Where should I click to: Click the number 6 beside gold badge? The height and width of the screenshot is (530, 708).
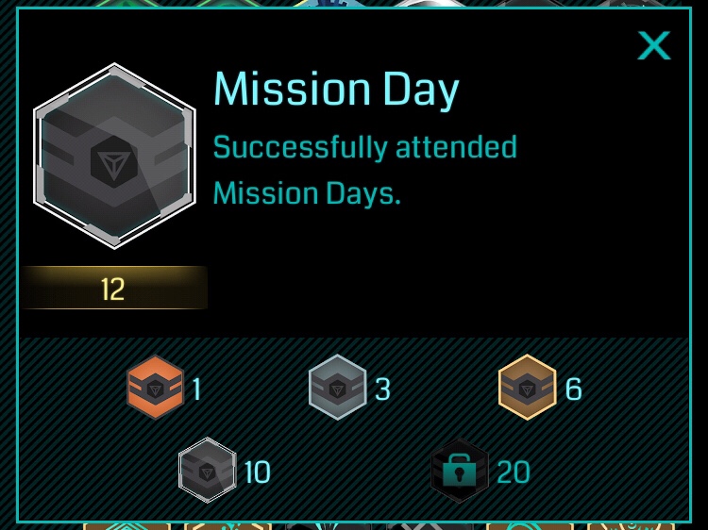tap(573, 389)
